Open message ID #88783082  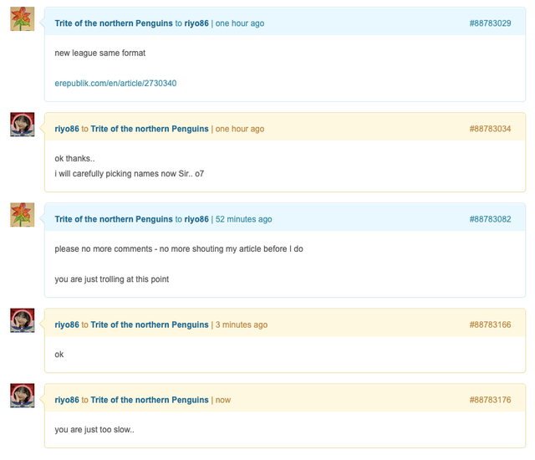coord(490,219)
